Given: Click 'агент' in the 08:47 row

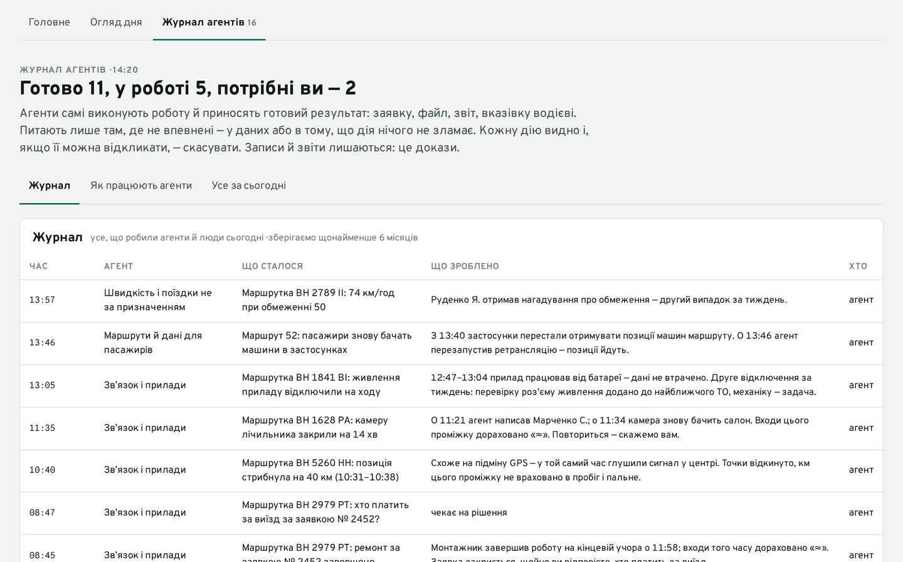Looking at the screenshot, I should point(861,513).
